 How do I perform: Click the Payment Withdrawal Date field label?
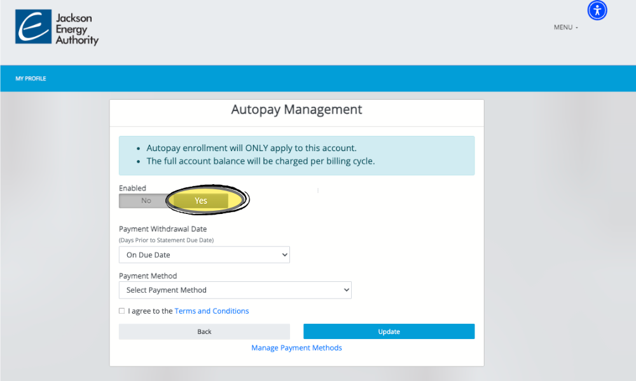pos(163,229)
